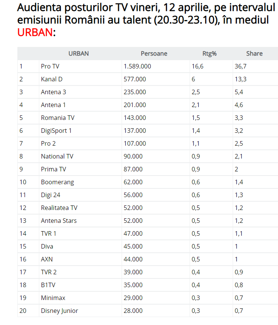Select the Boomerang row name
Viewport: 278px width, 325px height.
pos(57,182)
